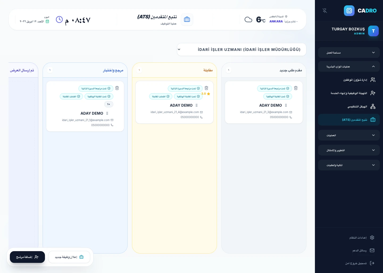Delete the candidate card in New Applicant column
Viewport: 383px width, 273px height.
(296, 88)
